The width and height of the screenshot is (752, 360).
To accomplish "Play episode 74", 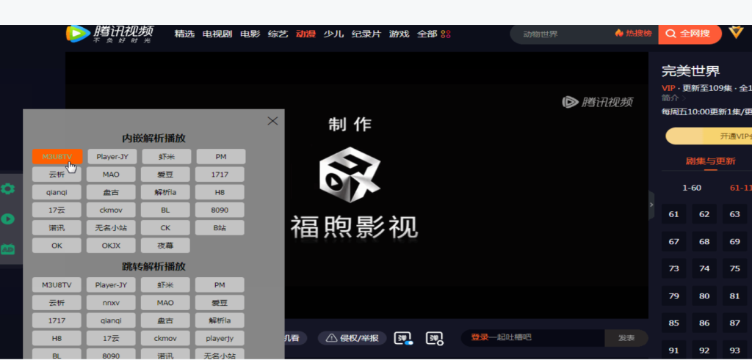I will pos(704,268).
